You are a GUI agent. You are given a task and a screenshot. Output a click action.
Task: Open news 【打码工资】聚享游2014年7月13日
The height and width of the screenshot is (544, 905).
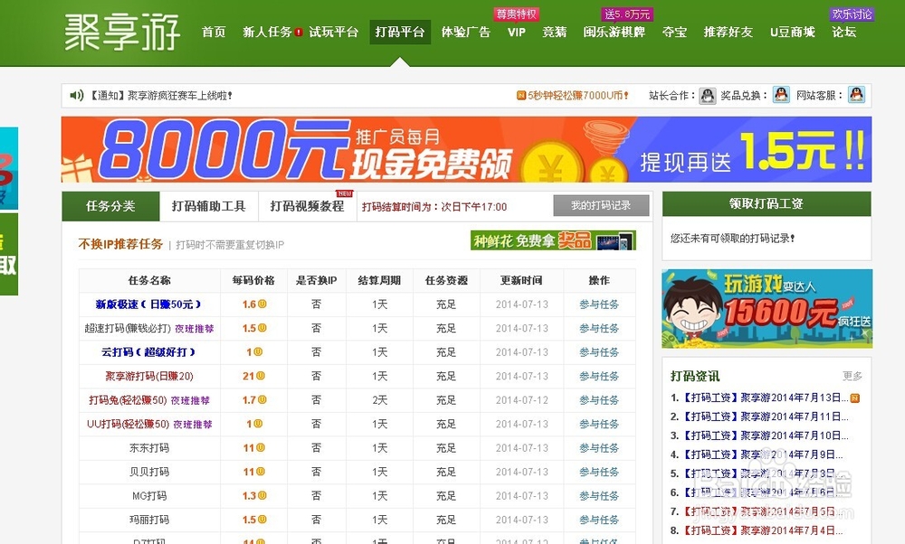click(x=758, y=397)
